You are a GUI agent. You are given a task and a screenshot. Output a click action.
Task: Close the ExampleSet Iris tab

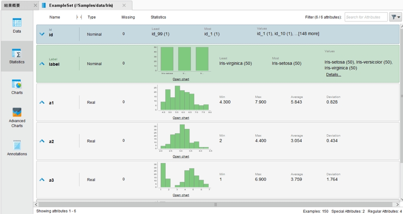click(124, 5)
